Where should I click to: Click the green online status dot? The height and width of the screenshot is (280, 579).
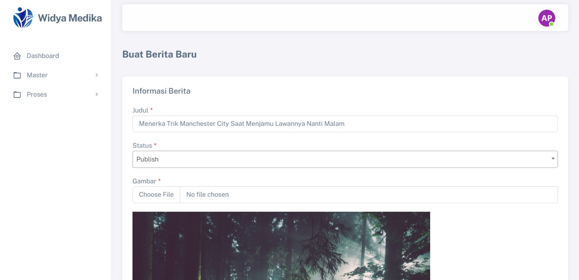pyautogui.click(x=551, y=24)
